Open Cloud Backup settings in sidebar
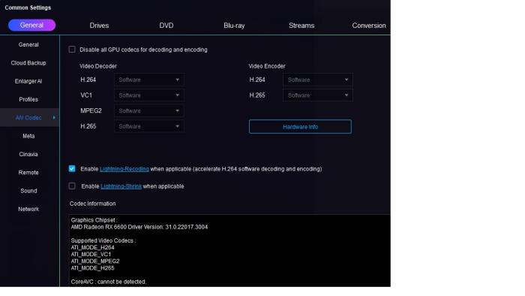The image size is (525, 296). click(x=28, y=63)
